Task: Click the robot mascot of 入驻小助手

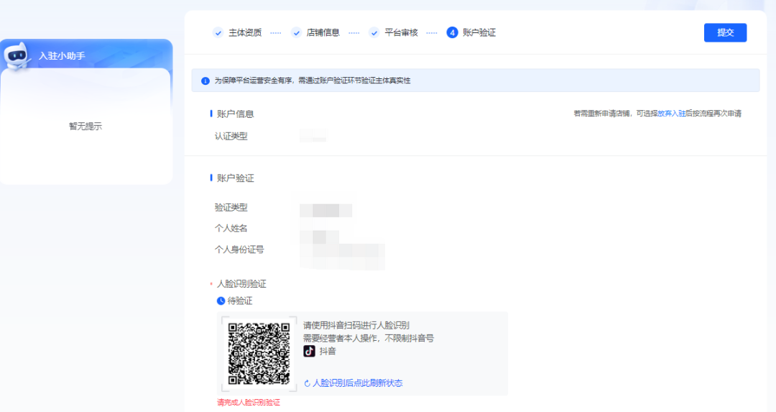Action: click(17, 56)
